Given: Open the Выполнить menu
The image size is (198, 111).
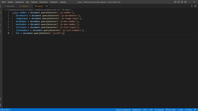Looking at the screenshot, I should [44, 2].
